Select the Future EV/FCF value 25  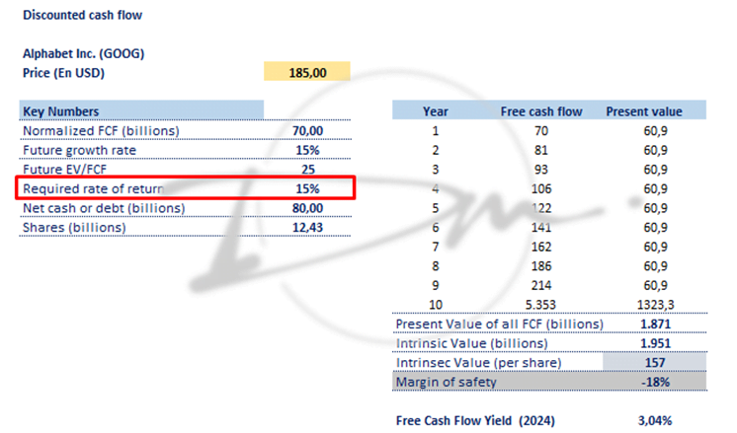click(x=308, y=170)
